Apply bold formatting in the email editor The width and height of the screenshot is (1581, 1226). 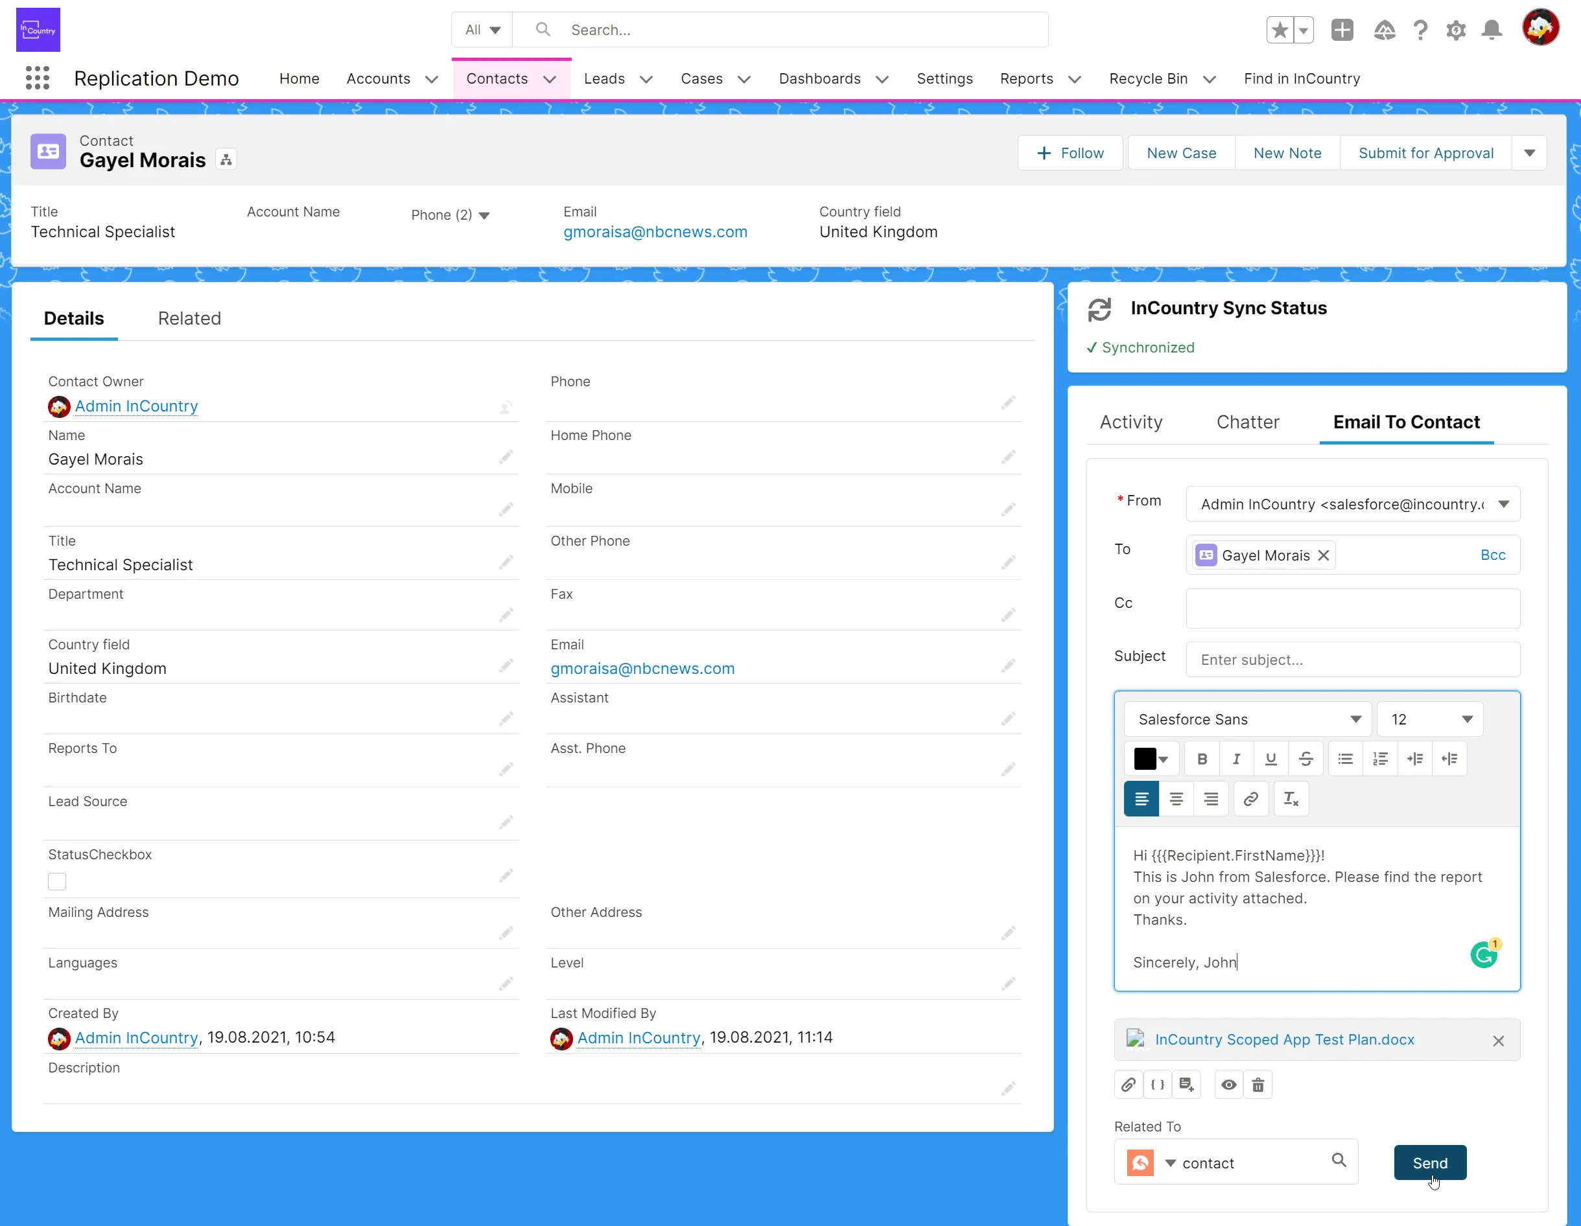1202,758
